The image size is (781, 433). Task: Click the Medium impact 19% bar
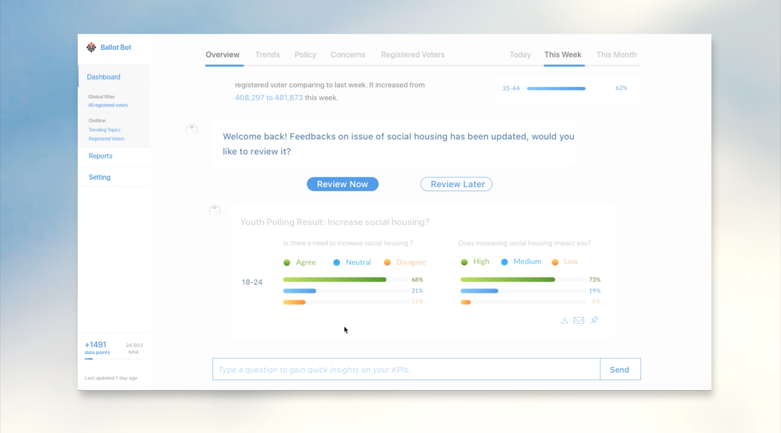(x=479, y=291)
